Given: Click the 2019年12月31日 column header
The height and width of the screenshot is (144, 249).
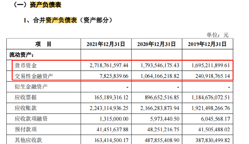Looking at the screenshot, I should pyautogui.click(x=207, y=44).
